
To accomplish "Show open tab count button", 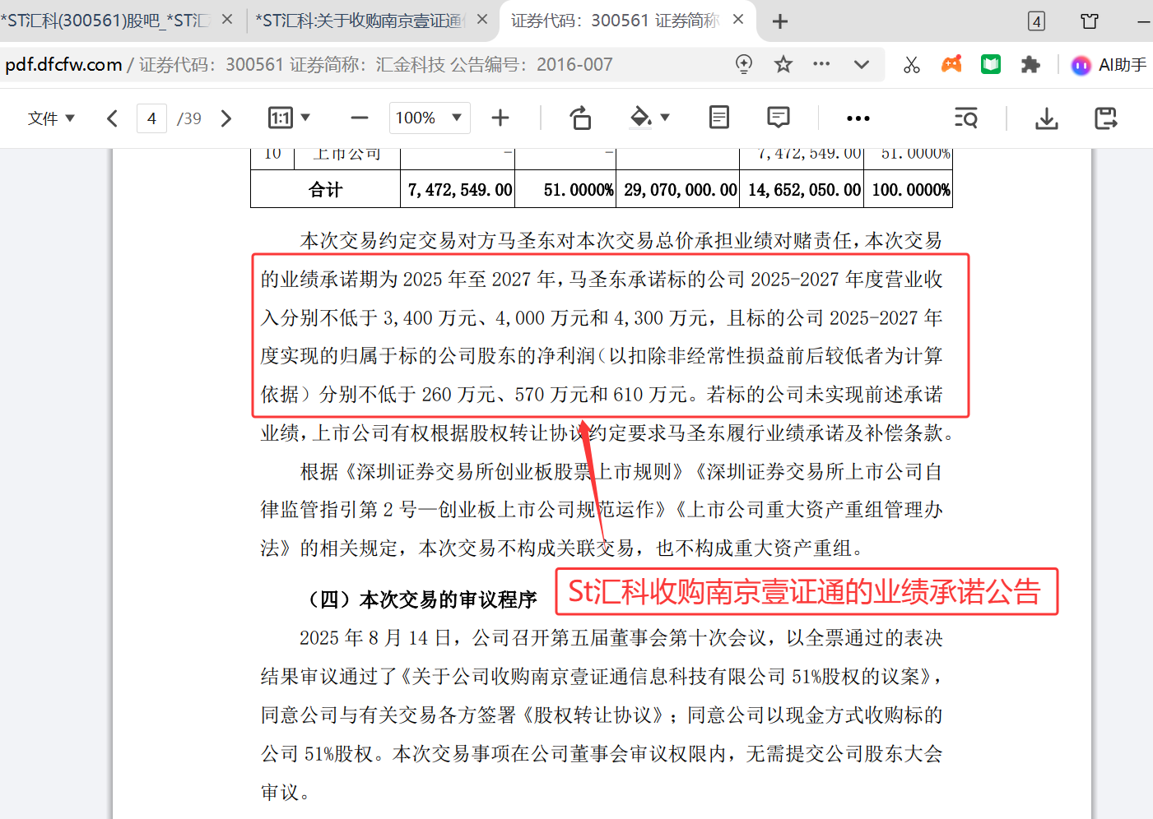I will tap(1037, 21).
